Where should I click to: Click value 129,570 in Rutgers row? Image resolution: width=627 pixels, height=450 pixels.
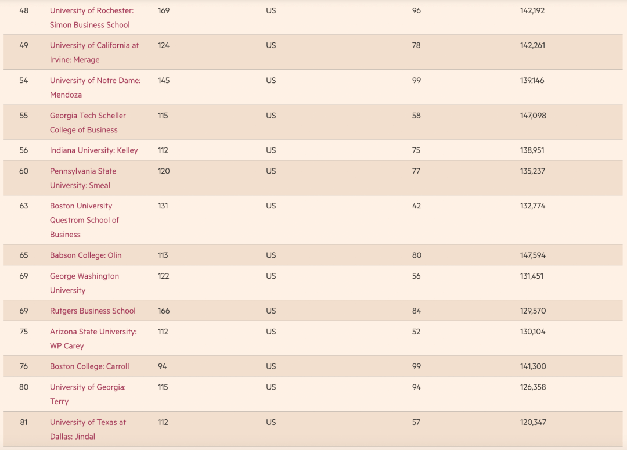532,311
